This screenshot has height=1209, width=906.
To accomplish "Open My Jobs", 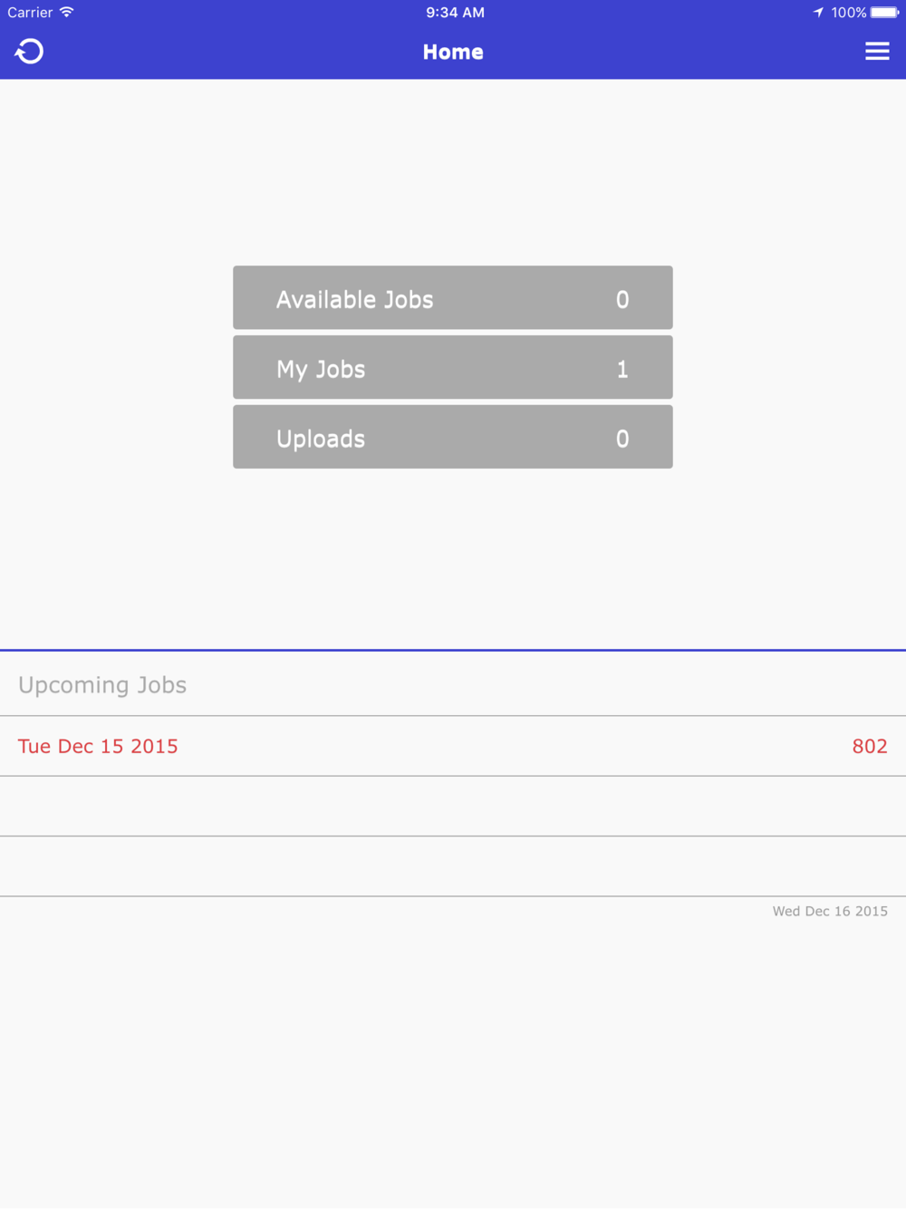I will click(x=321, y=369).
